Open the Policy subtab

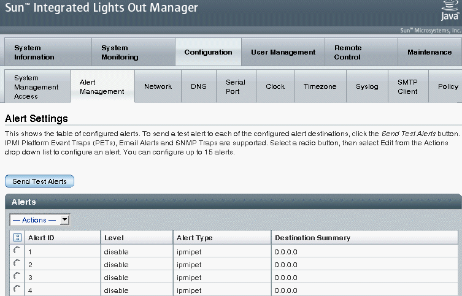point(445,86)
